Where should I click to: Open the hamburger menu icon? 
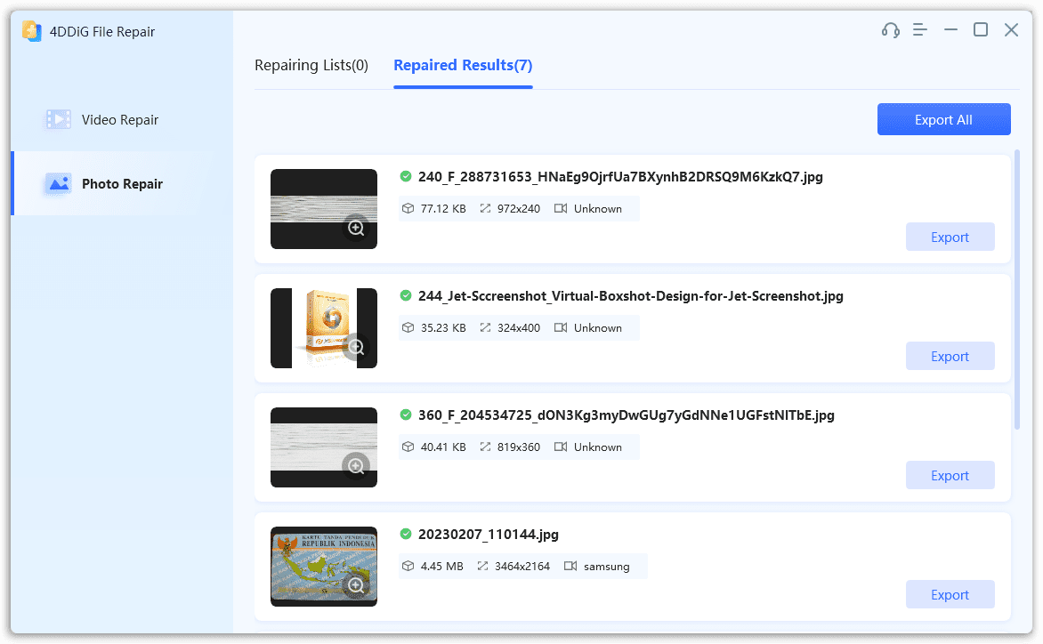pos(920,30)
